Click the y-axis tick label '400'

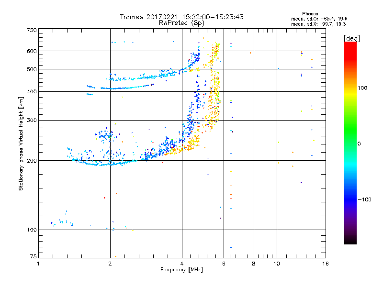(32, 91)
